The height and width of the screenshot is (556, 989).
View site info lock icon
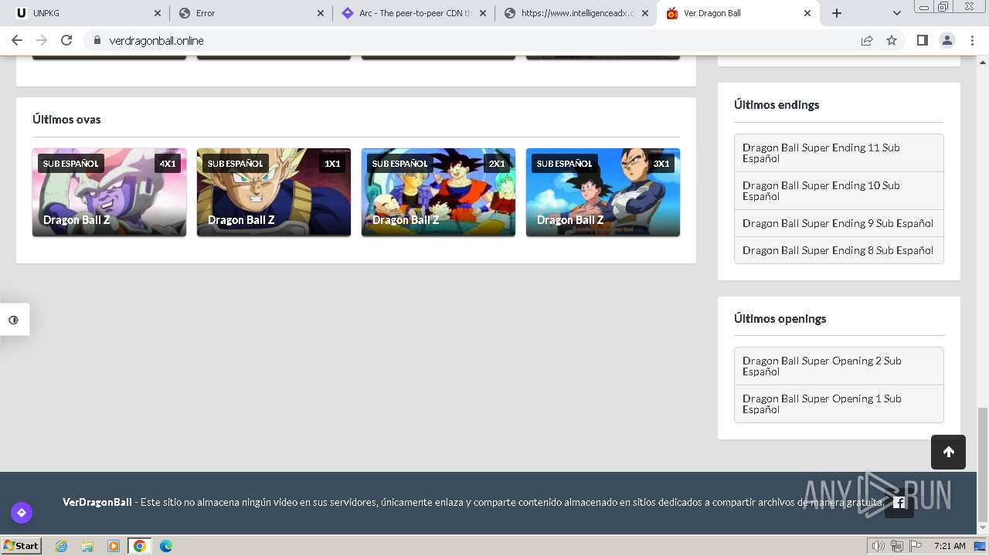(97, 40)
